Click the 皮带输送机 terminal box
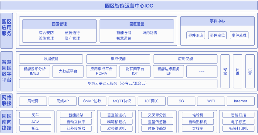Viewport: 258px width, 135px height. 117,128
